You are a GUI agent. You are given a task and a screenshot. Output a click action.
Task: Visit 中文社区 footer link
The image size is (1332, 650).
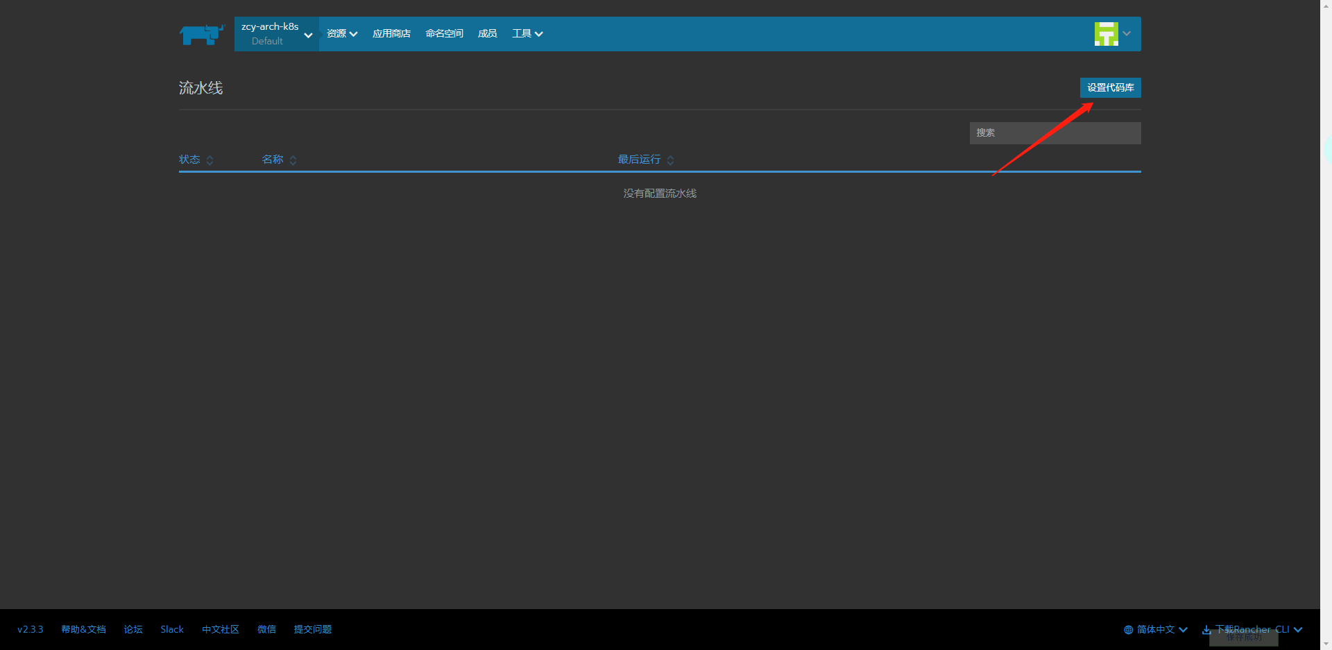(221, 629)
